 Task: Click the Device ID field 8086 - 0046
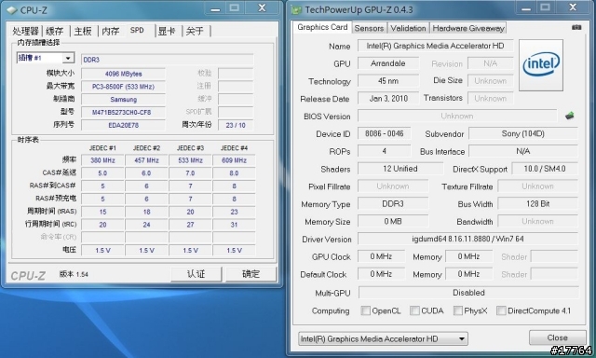384,133
